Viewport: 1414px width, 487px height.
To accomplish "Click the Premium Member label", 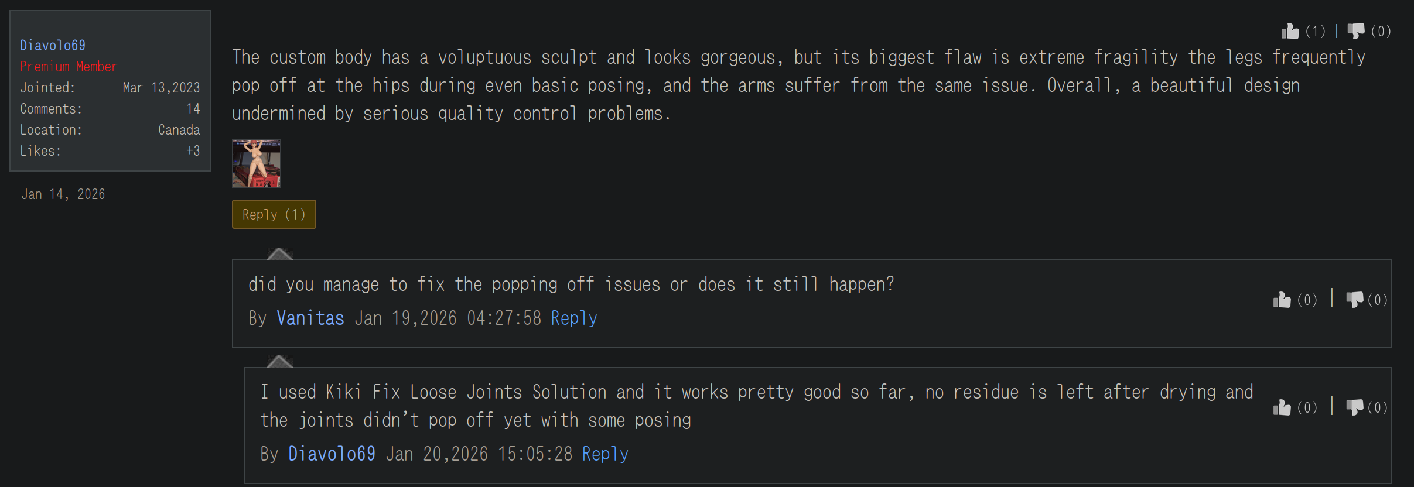I will (69, 67).
